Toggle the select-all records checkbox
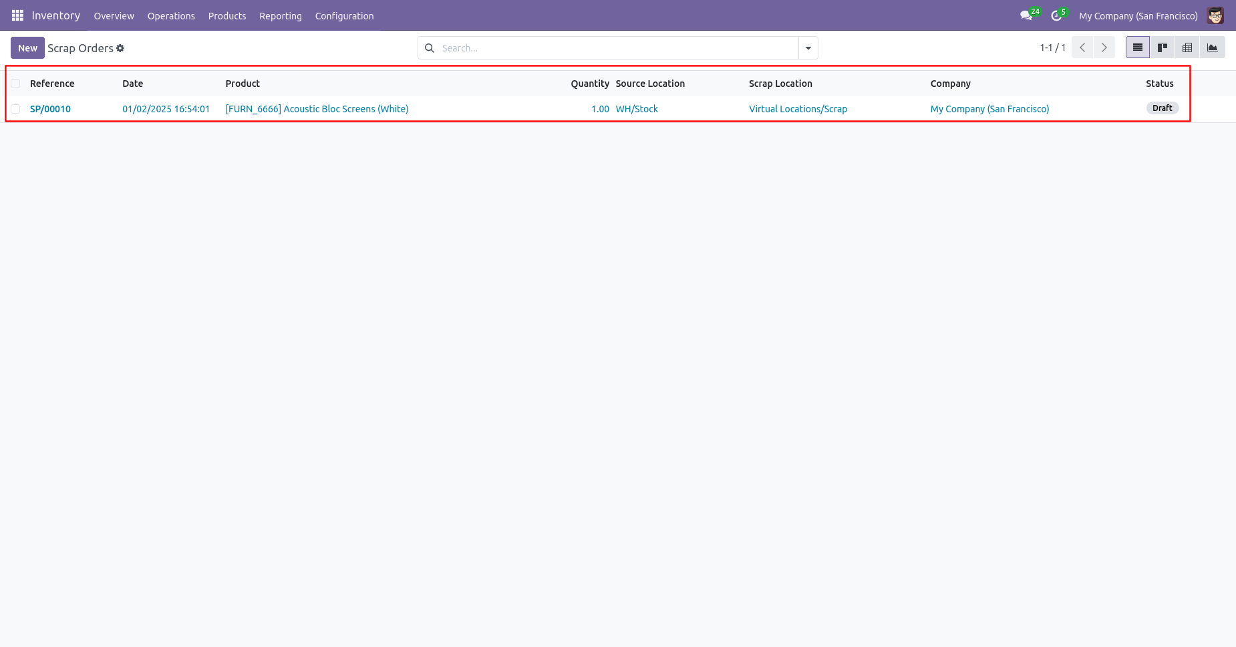1236x647 pixels. [x=15, y=84]
